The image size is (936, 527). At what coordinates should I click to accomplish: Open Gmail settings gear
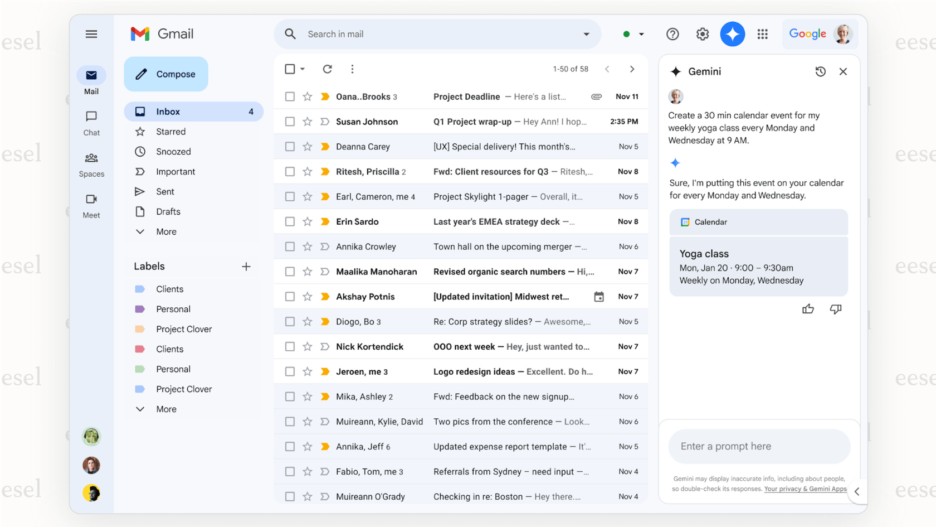click(702, 34)
